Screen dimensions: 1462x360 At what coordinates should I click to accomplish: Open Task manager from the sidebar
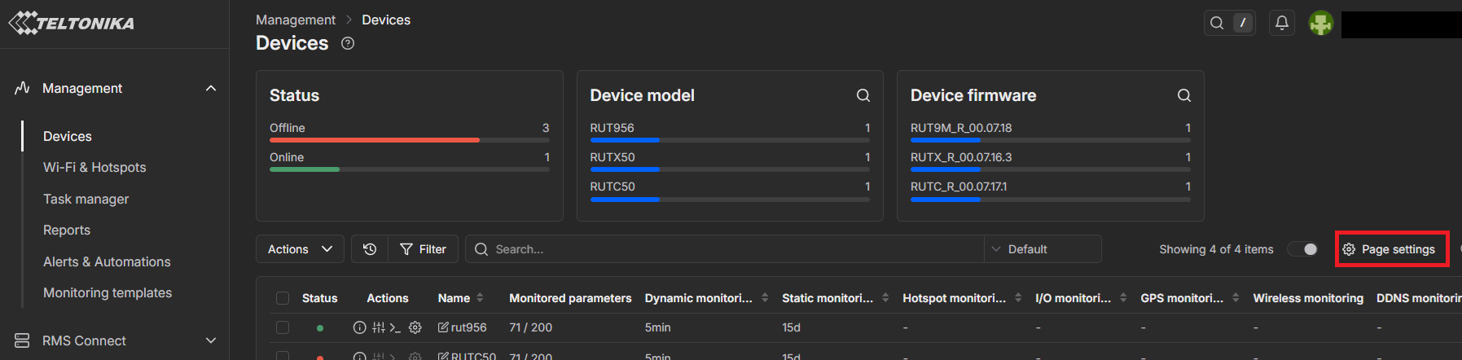click(86, 199)
